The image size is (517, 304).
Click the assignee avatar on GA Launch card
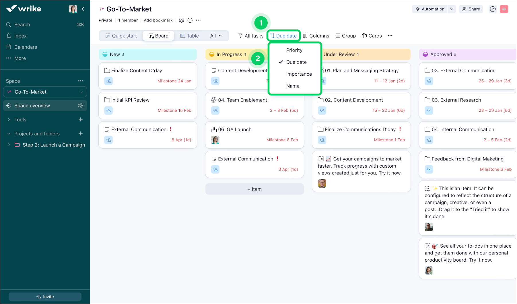click(x=215, y=140)
